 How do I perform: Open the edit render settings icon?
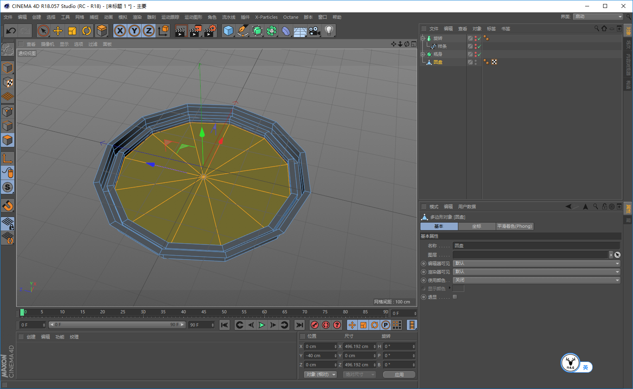210,31
